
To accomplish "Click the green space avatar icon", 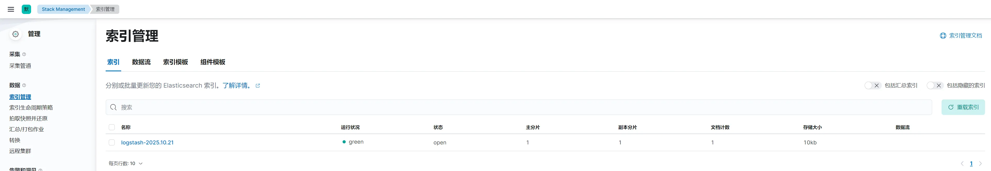I will [x=26, y=9].
